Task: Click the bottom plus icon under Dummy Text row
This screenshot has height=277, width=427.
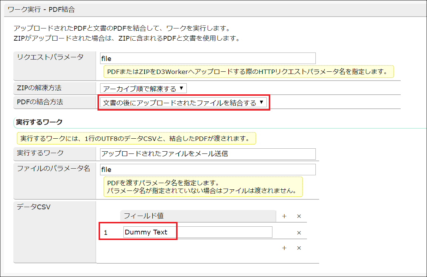Action: (284, 248)
